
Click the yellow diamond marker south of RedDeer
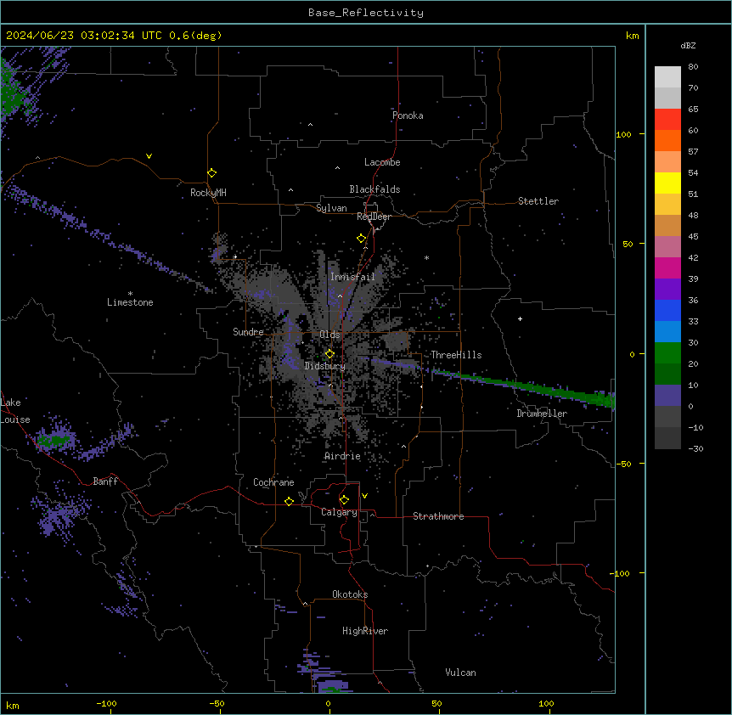click(x=362, y=239)
